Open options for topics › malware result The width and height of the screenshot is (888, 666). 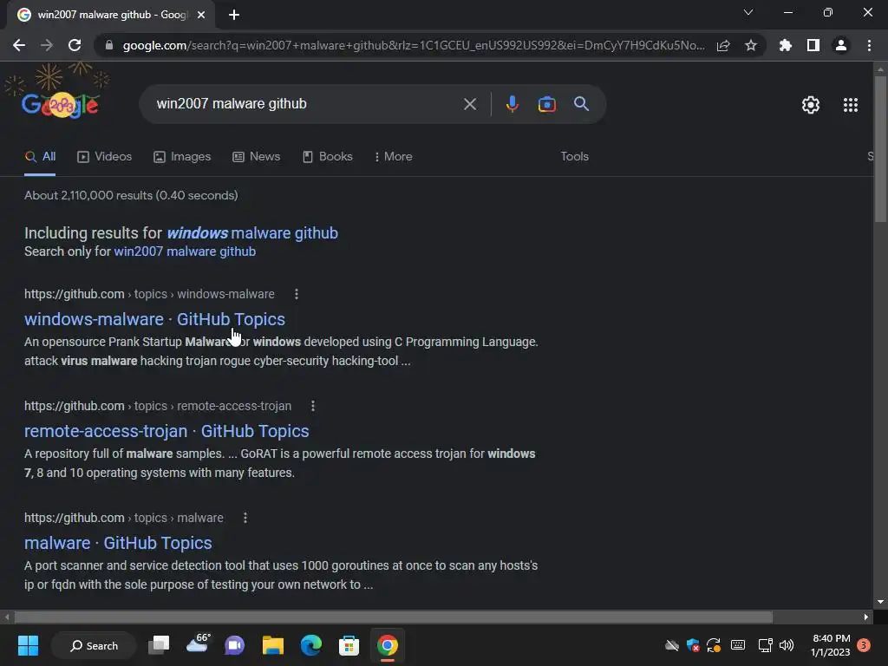point(245,518)
